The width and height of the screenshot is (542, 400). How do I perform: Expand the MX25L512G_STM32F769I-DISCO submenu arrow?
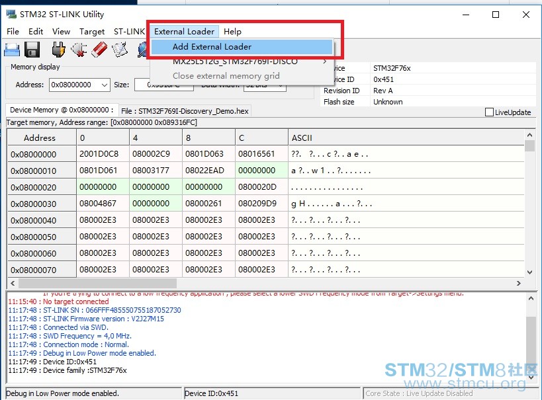[x=324, y=61]
